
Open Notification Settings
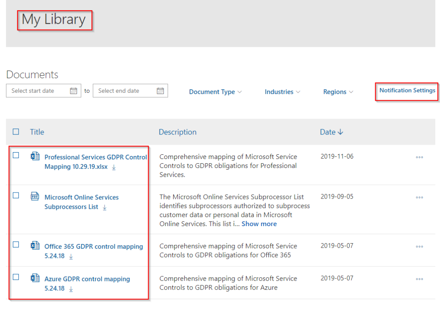(407, 90)
